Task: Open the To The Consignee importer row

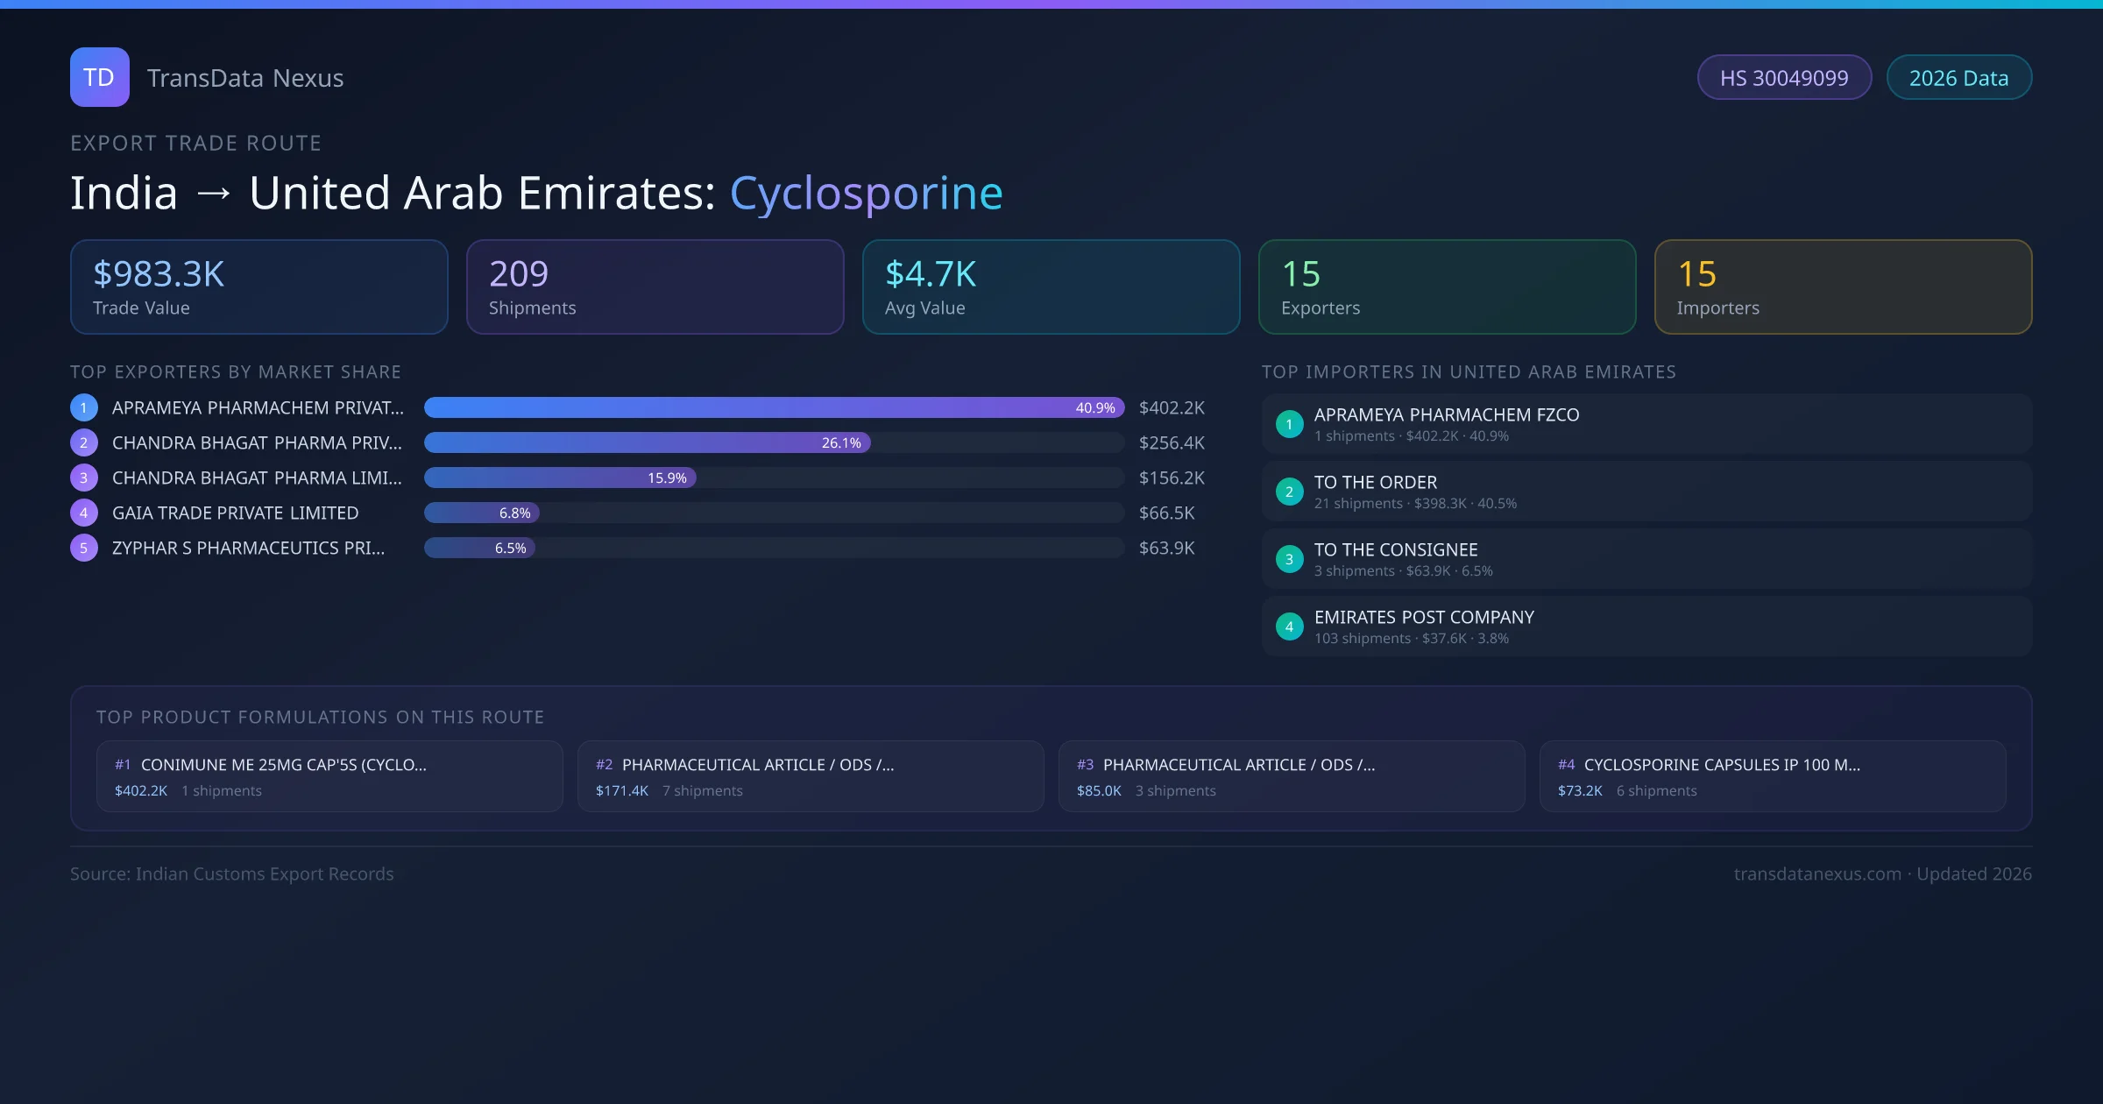Action: point(1646,559)
